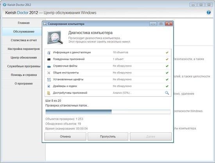Open Статистика и отчет section
The image size is (215, 163).
pos(23,40)
